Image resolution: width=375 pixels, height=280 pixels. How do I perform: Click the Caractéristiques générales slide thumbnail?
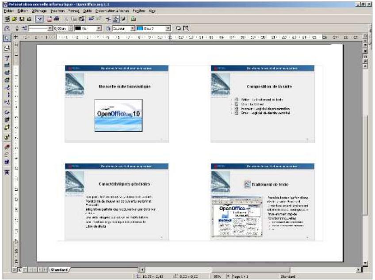pos(117,202)
